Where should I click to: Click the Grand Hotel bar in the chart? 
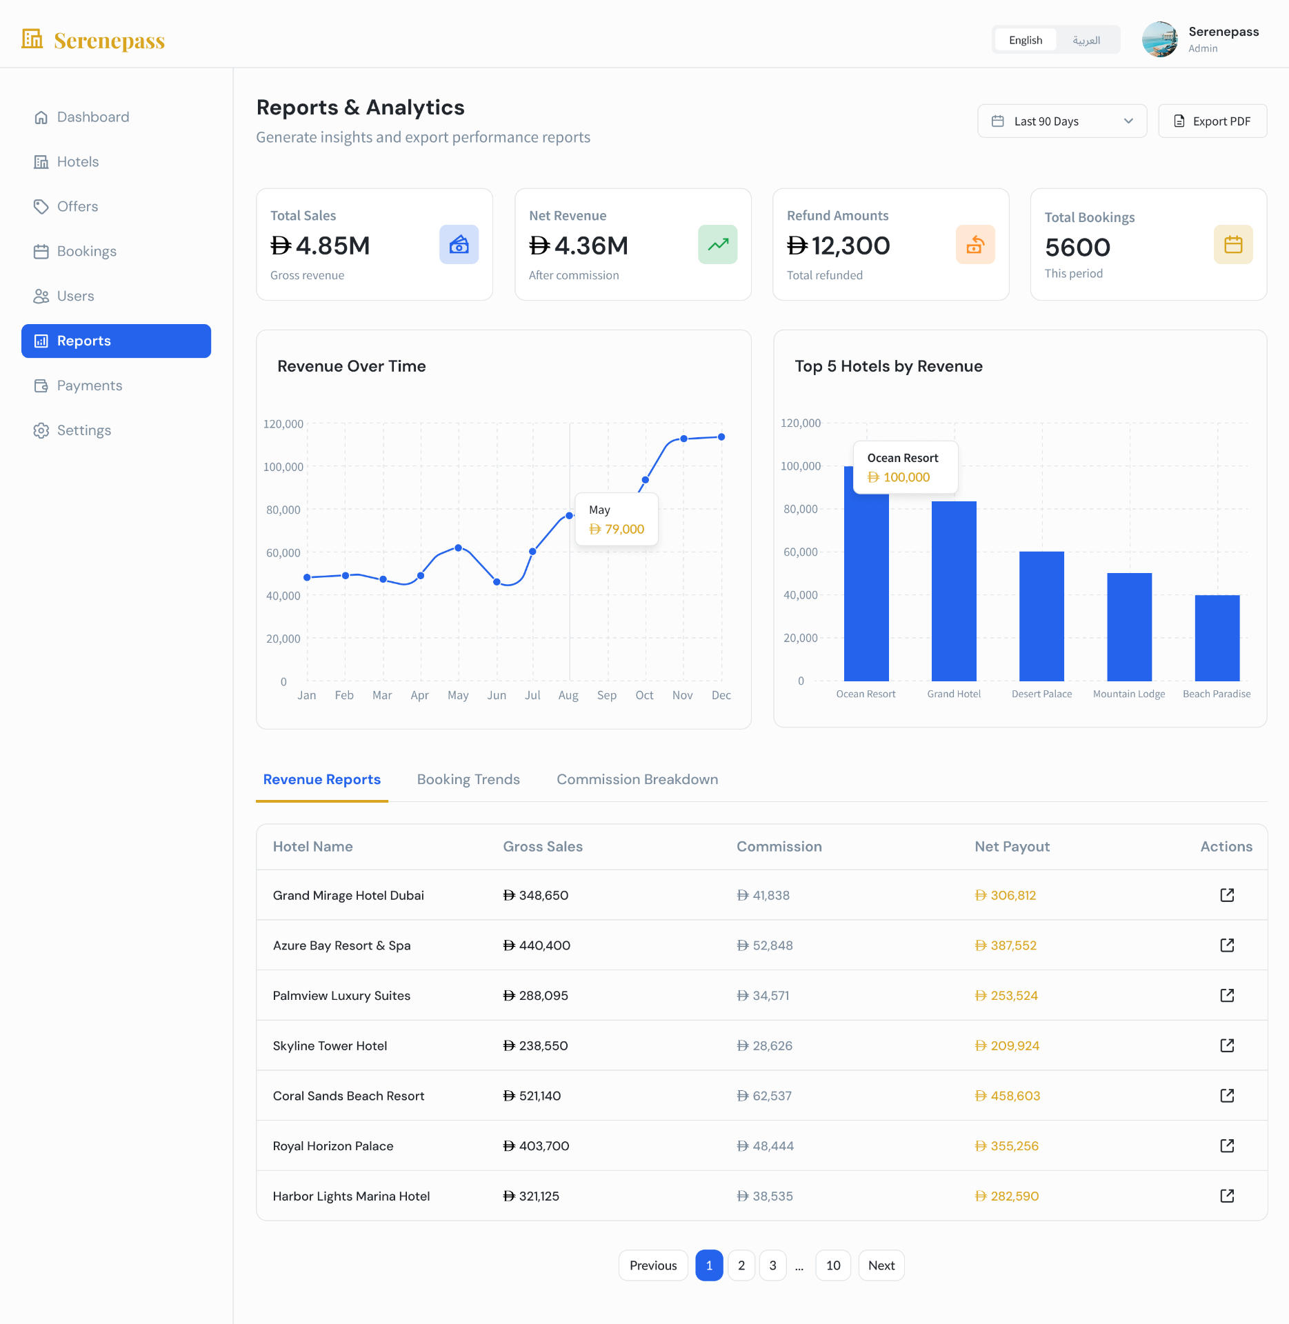pyautogui.click(x=954, y=592)
